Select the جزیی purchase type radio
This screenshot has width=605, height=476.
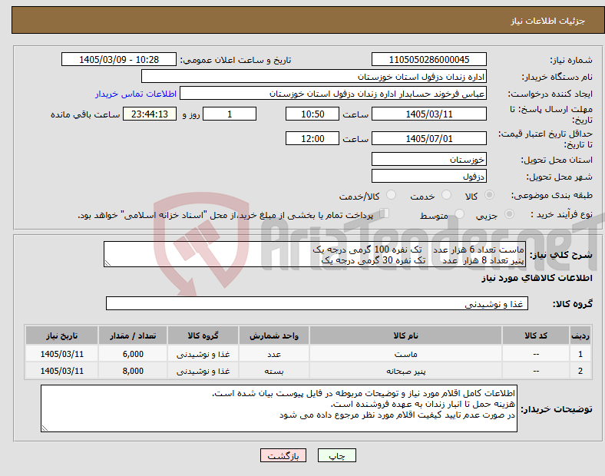pyautogui.click(x=509, y=214)
